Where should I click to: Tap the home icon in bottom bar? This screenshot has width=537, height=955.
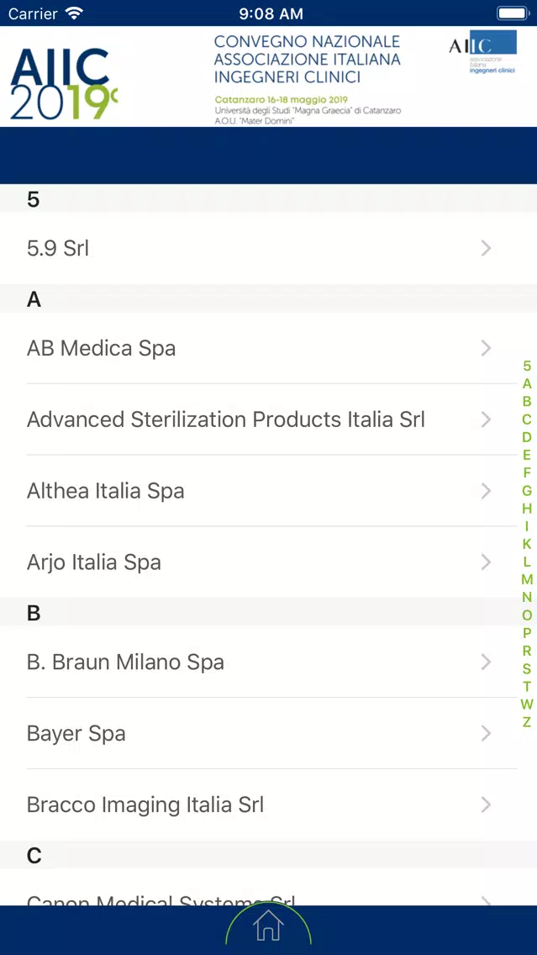click(x=269, y=926)
